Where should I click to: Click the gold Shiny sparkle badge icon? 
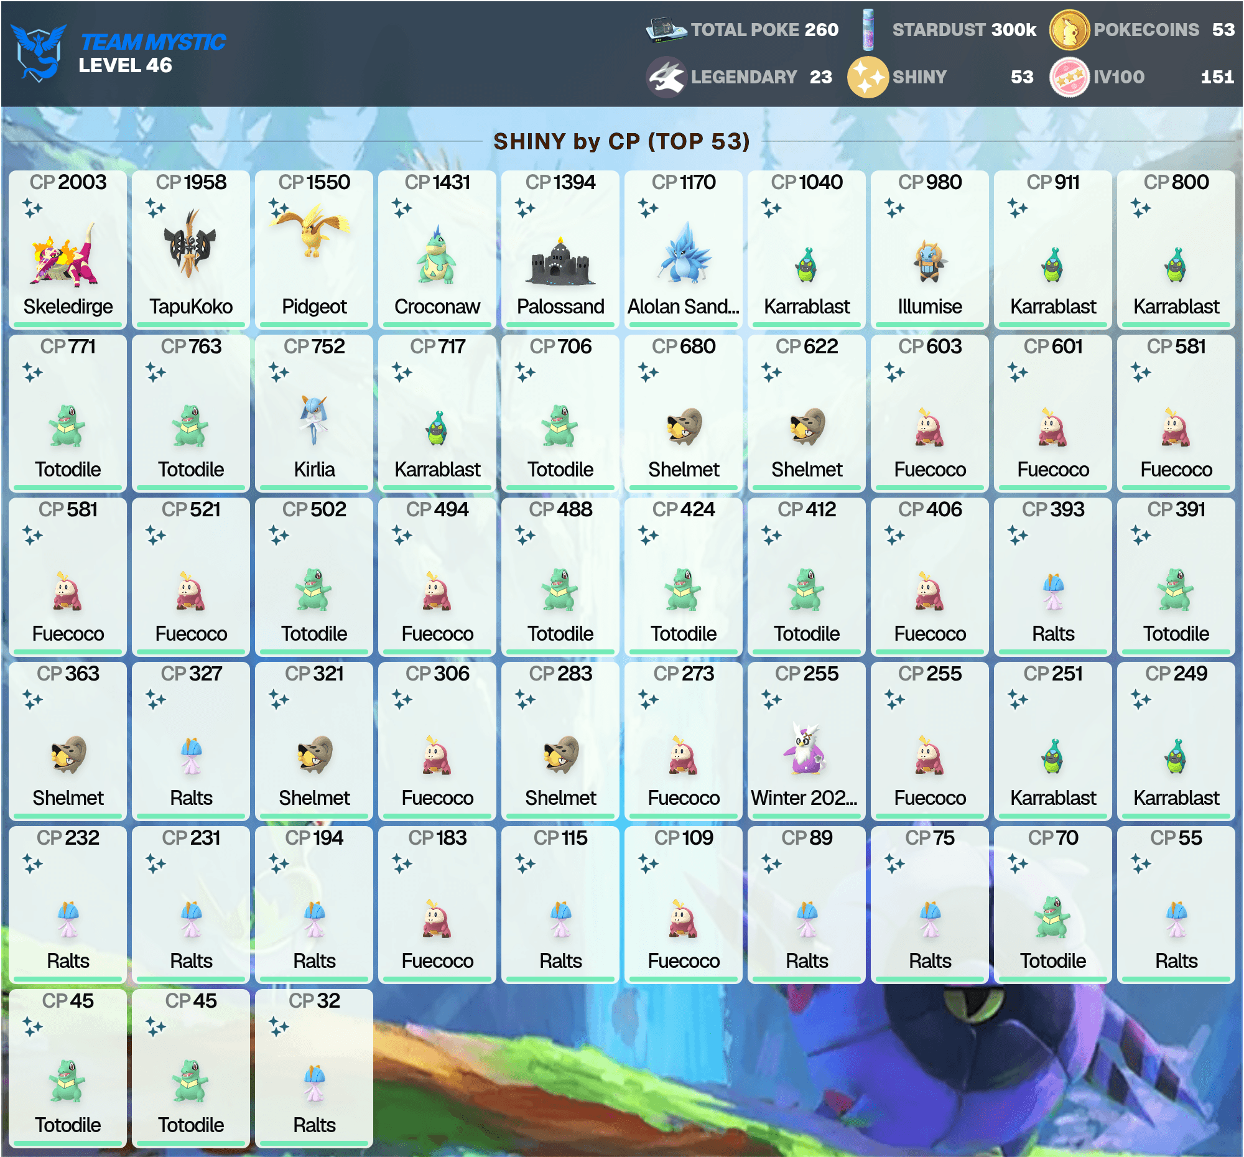pos(868,77)
